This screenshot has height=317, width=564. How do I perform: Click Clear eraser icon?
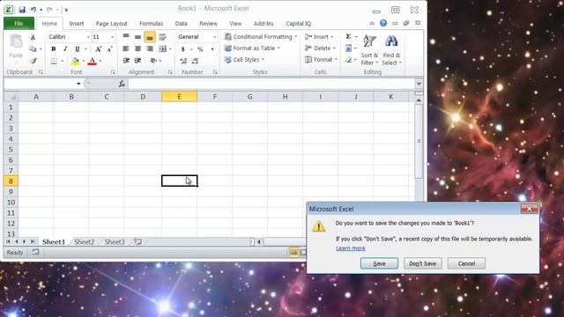[x=348, y=60]
